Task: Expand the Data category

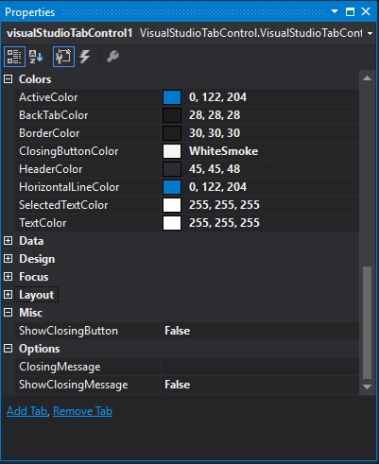Action: click(x=9, y=241)
